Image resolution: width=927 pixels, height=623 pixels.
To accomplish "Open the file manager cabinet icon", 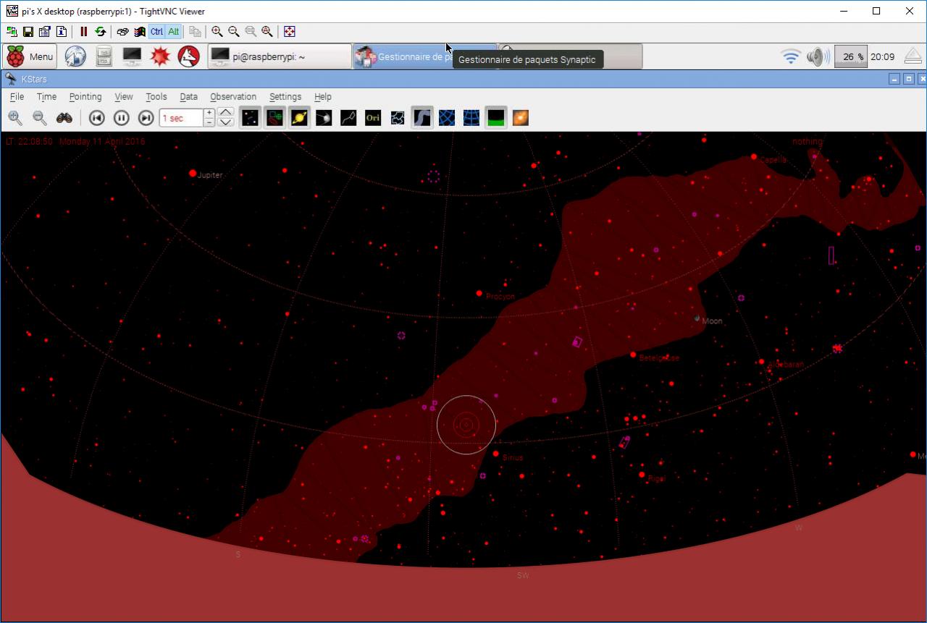I will 104,56.
